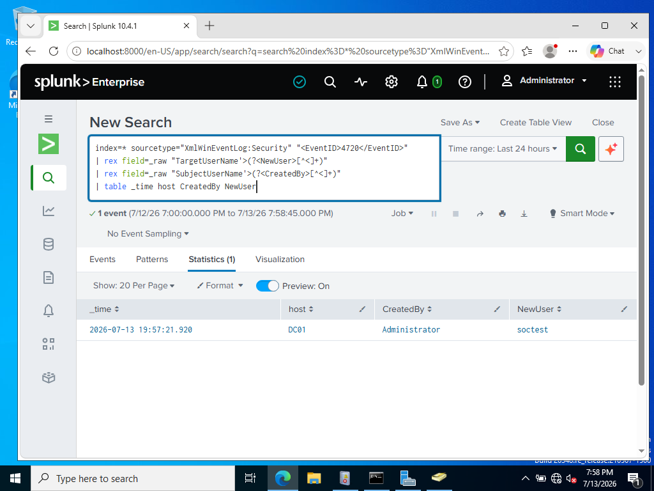
Task: Share the search job arrow icon
Action: tap(480, 214)
